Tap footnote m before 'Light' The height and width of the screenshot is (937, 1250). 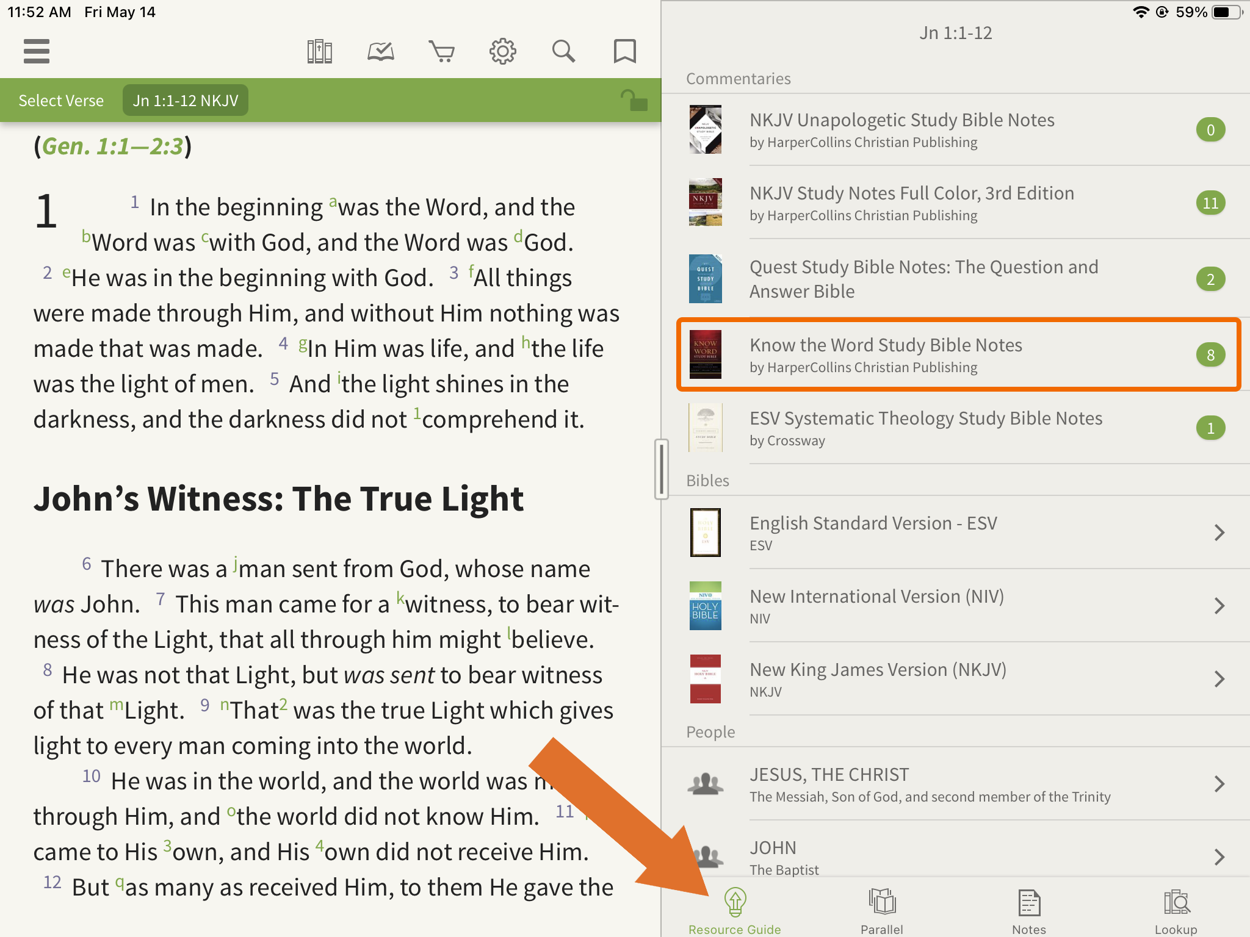point(116,705)
